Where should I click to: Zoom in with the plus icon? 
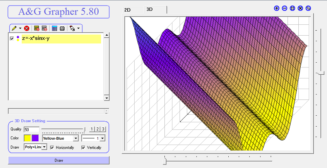point(277,8)
